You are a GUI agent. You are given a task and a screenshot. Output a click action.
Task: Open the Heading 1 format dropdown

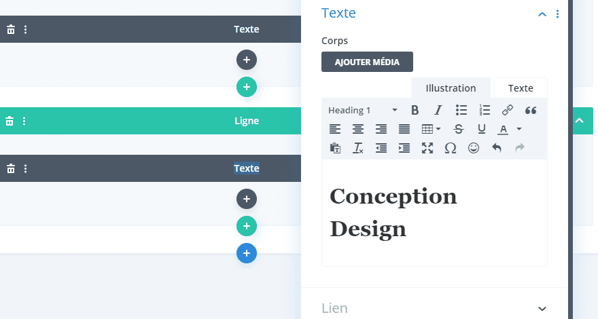363,110
